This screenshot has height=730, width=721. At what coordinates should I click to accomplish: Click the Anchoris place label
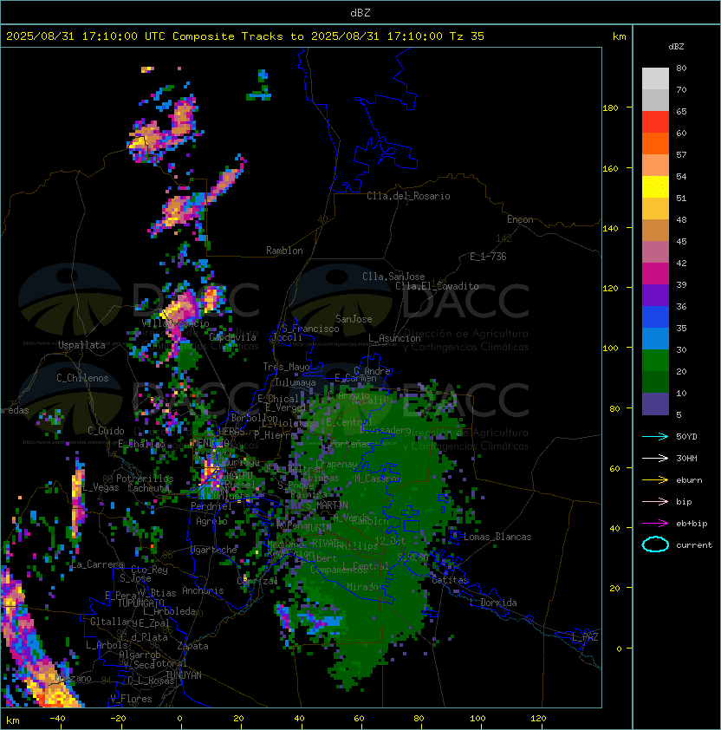(x=203, y=590)
